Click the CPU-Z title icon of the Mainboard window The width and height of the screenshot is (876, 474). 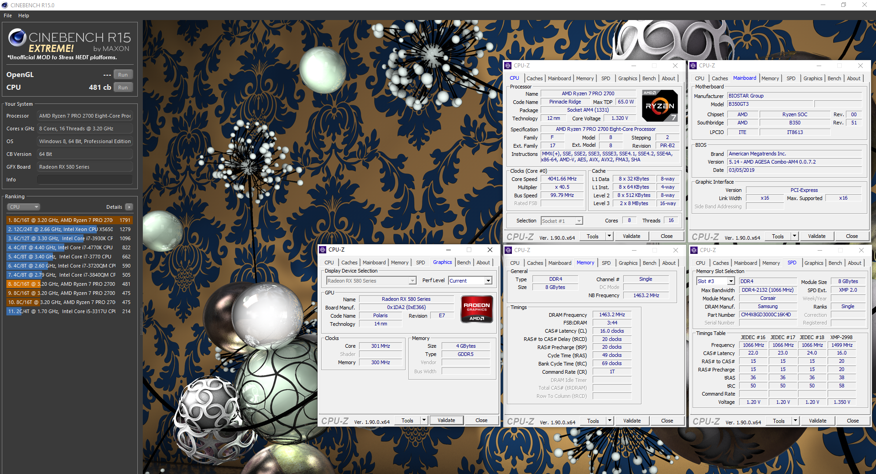tap(693, 66)
